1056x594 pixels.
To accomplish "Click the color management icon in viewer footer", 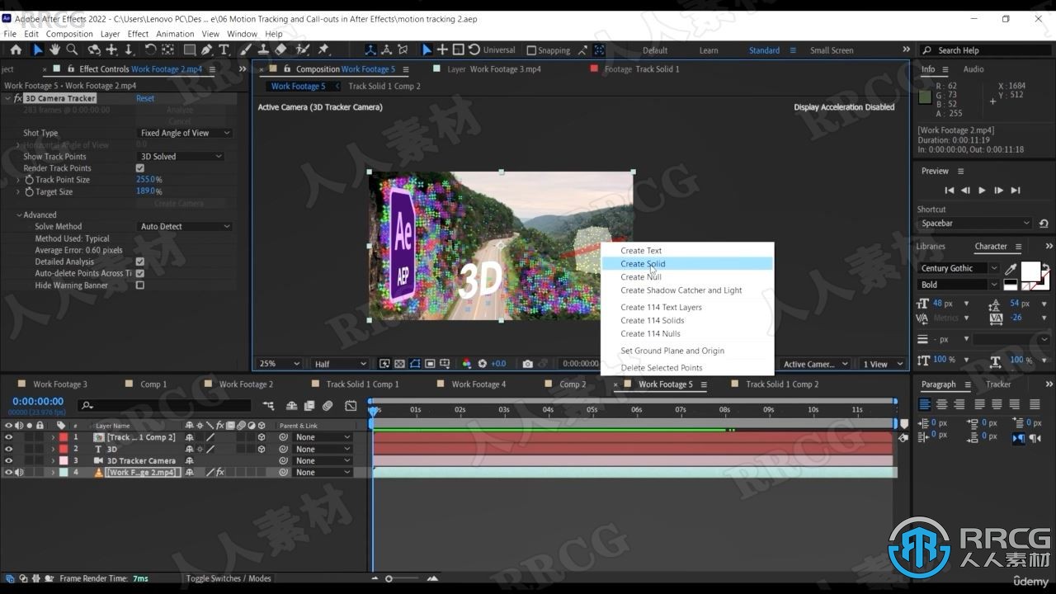I will pos(466,364).
